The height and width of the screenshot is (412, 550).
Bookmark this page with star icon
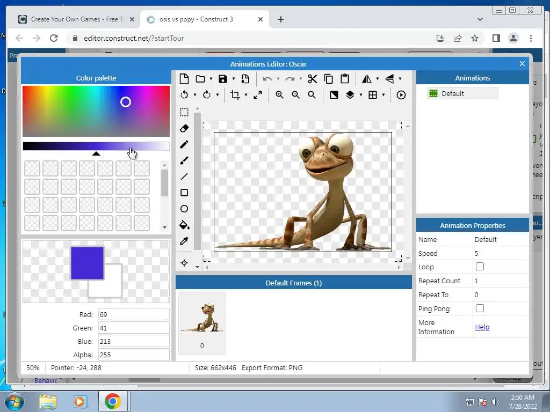tap(475, 38)
